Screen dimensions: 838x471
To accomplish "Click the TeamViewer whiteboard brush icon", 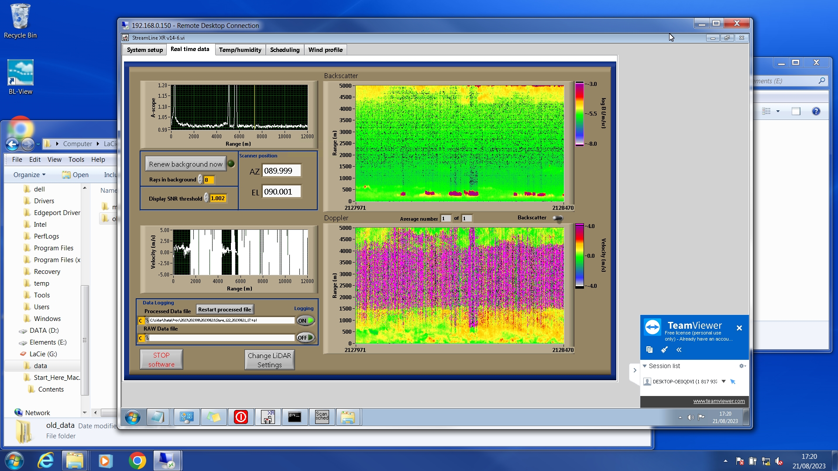I will pyautogui.click(x=664, y=349).
